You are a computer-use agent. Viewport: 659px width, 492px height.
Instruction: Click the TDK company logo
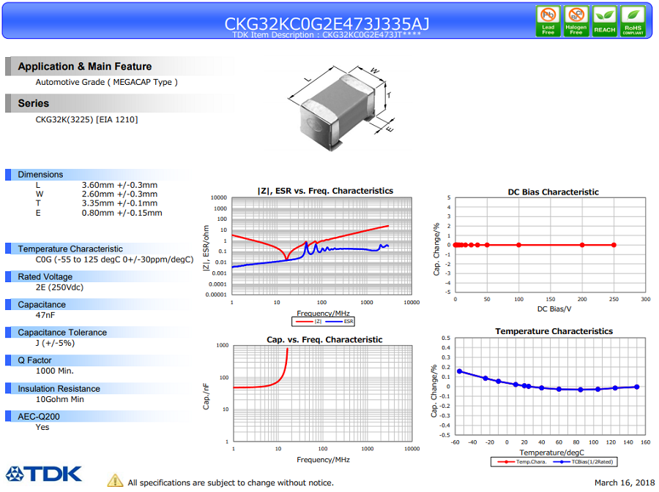44,474
